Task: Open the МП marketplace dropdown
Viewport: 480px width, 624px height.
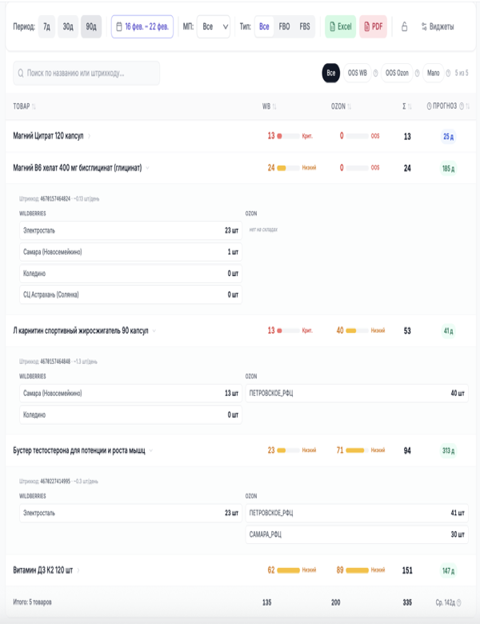Action: coord(214,26)
